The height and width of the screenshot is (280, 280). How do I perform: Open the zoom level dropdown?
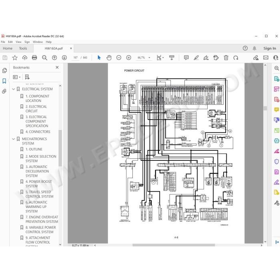(x=149, y=58)
